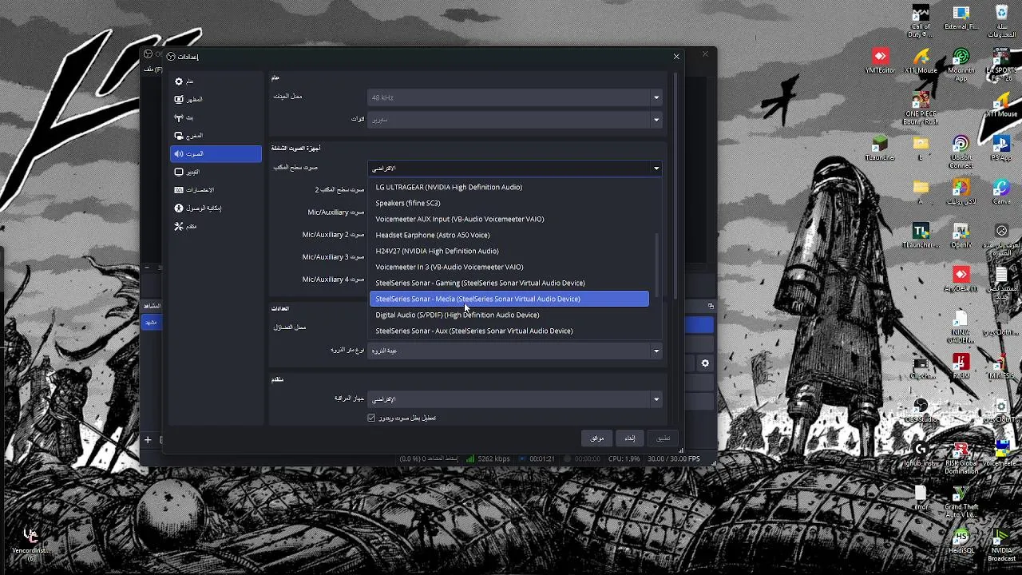Screen dimensions: 1022x575
Task: Click the Cancel button in settings dialog
Action: pos(630,438)
